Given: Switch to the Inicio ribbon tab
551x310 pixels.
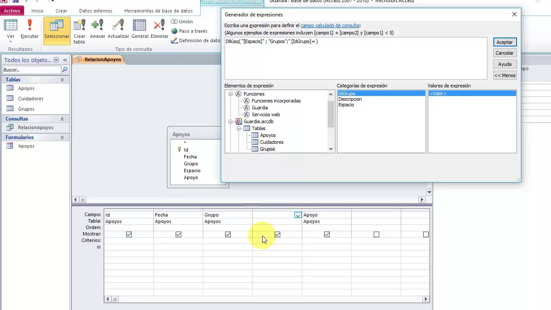Looking at the screenshot, I should coord(37,11).
